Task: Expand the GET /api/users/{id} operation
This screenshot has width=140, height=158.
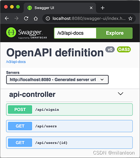Action: (x=69, y=143)
